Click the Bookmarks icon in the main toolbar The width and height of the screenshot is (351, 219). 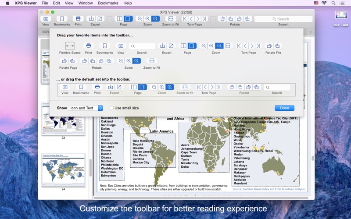coord(62,19)
